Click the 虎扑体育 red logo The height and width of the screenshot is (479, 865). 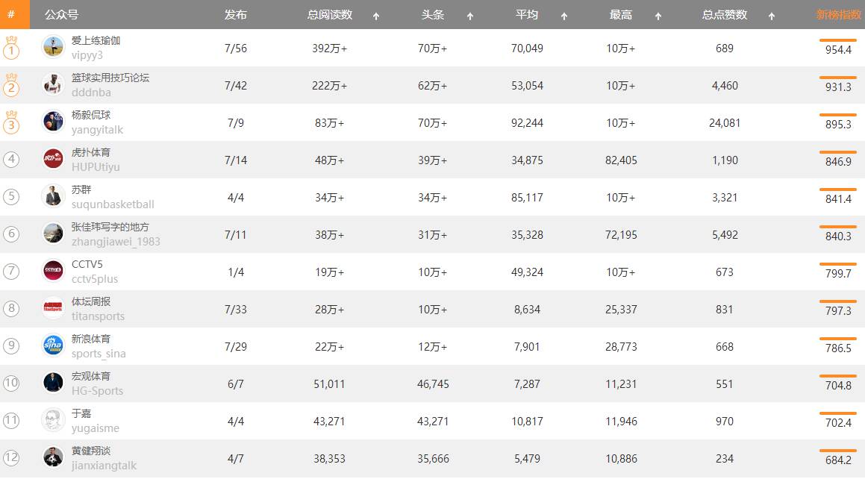click(53, 159)
